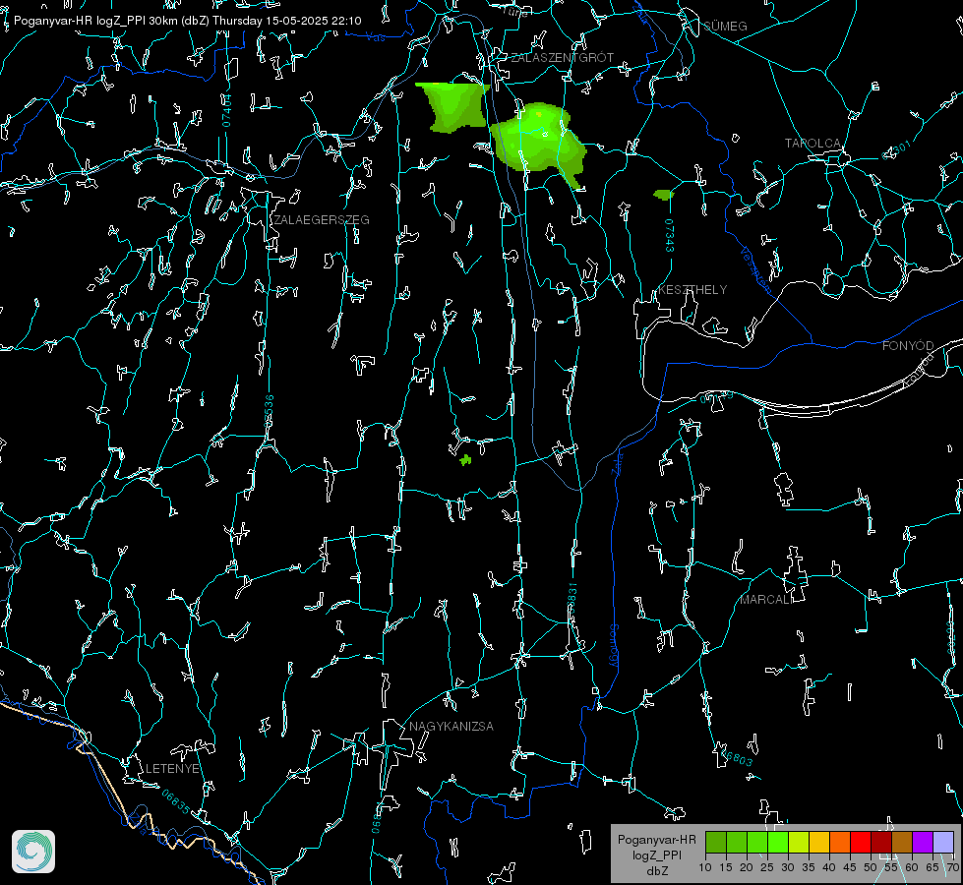963x885 pixels.
Task: Click the radar title text Poganyvar-HR logZ_PPI 30km
Action: [x=94, y=21]
